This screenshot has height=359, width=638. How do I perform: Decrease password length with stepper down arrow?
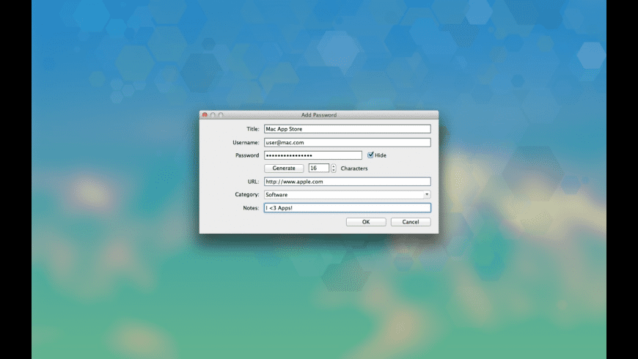click(333, 171)
